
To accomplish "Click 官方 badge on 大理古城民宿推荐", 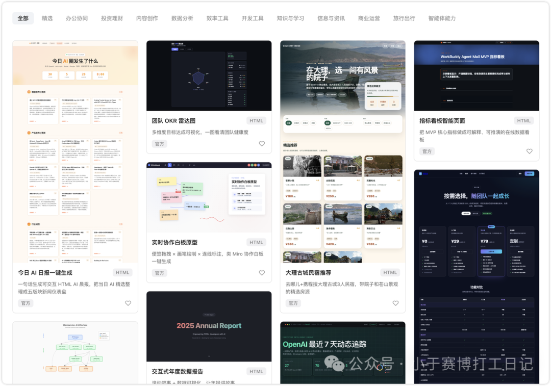I will [293, 303].
